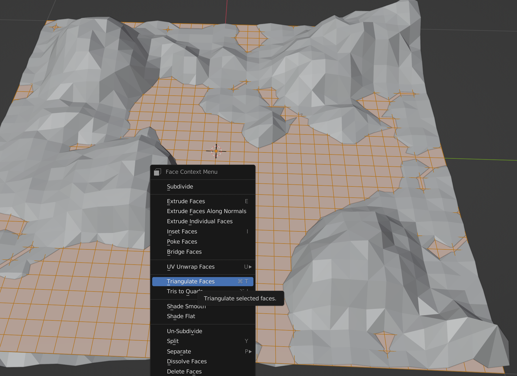Select Extrude Faces Along Normals
The height and width of the screenshot is (376, 517).
click(x=206, y=211)
